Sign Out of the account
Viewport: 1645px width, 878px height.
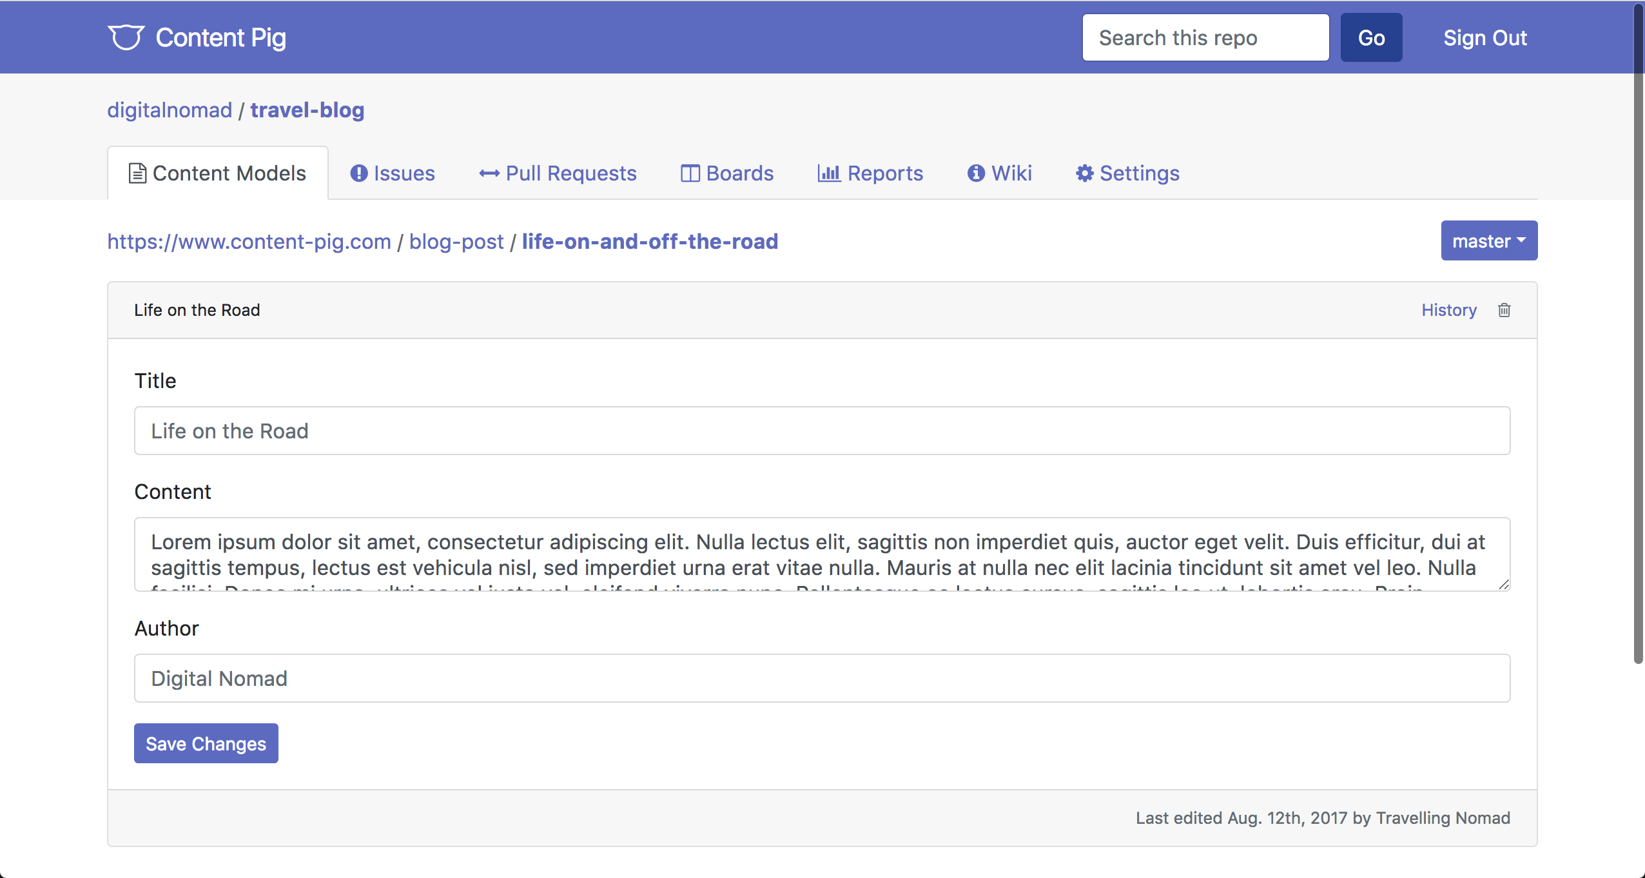1484,37
